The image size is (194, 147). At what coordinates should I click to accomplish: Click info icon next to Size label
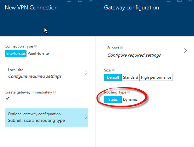click(113, 70)
